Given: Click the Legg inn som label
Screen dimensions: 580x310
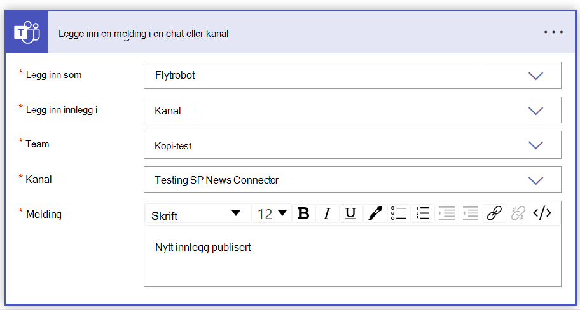Looking at the screenshot, I should [x=53, y=75].
